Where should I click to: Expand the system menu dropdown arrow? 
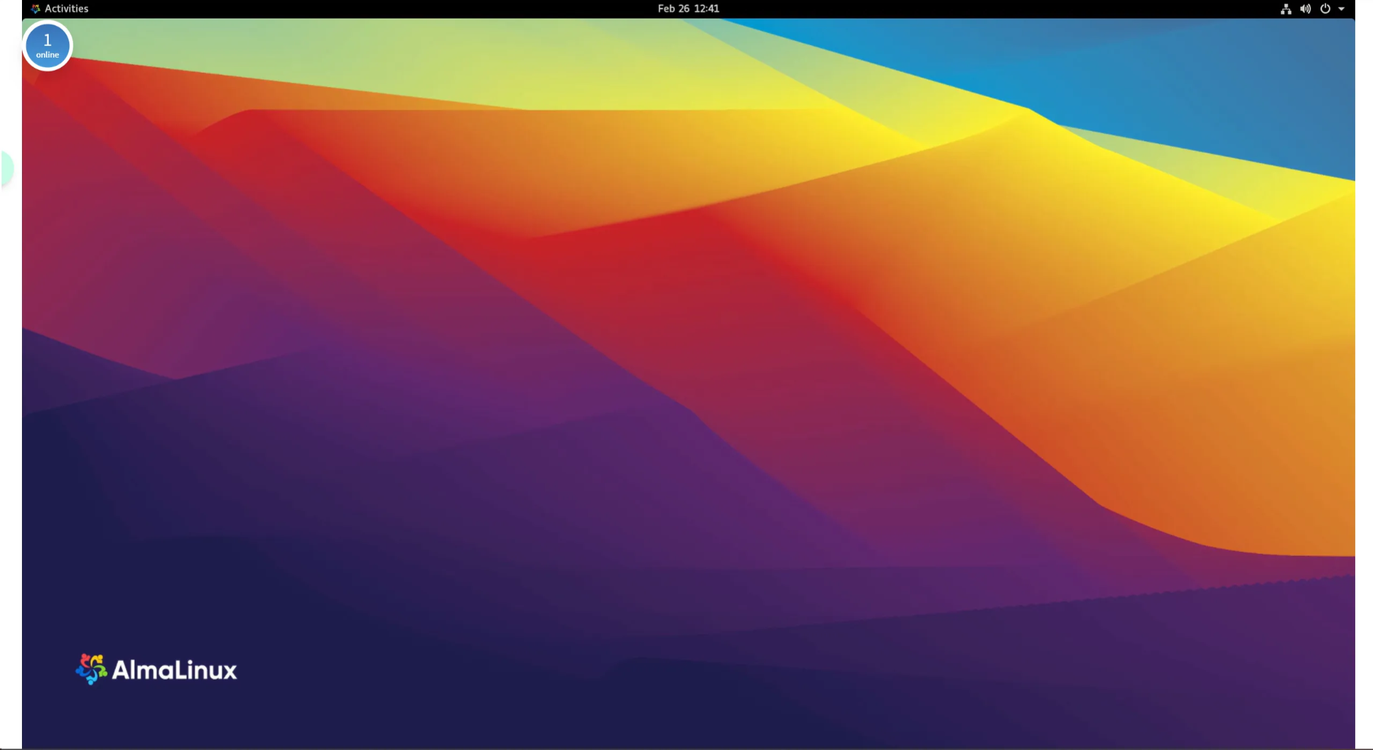click(x=1341, y=9)
